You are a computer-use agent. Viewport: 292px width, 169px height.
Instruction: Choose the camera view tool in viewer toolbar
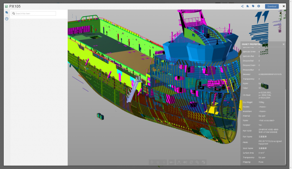click(x=171, y=162)
